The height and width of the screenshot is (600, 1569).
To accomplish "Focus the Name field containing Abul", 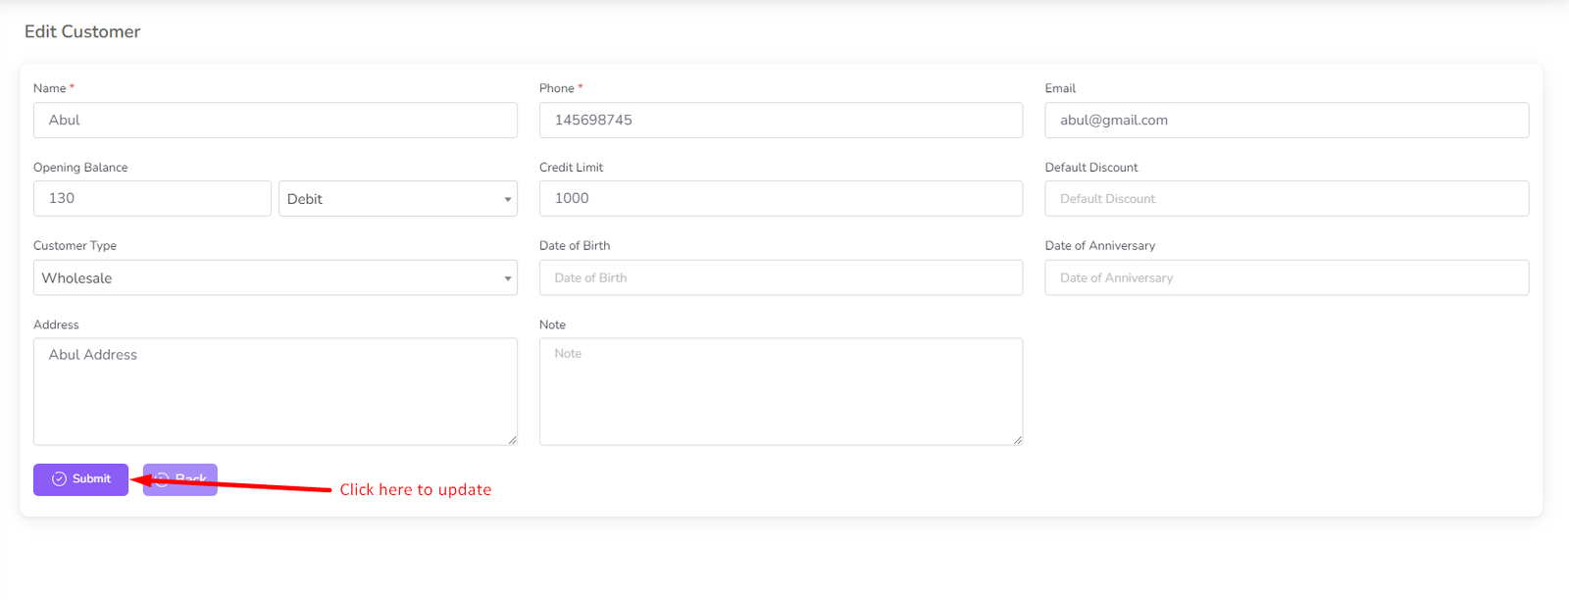I will pos(275,121).
